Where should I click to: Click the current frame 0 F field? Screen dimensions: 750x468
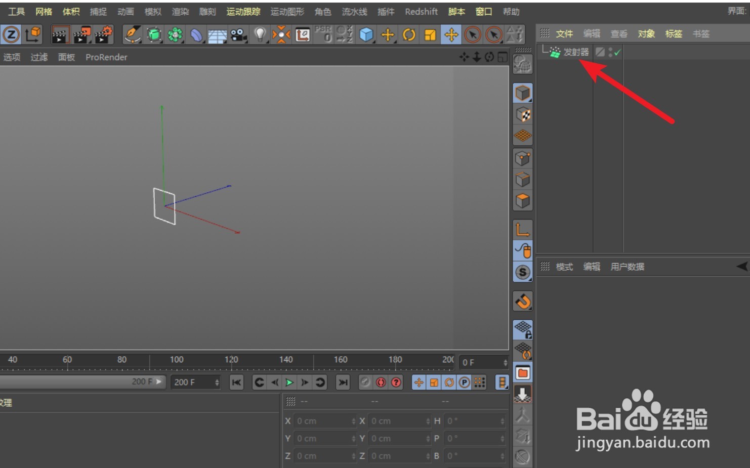pos(483,362)
